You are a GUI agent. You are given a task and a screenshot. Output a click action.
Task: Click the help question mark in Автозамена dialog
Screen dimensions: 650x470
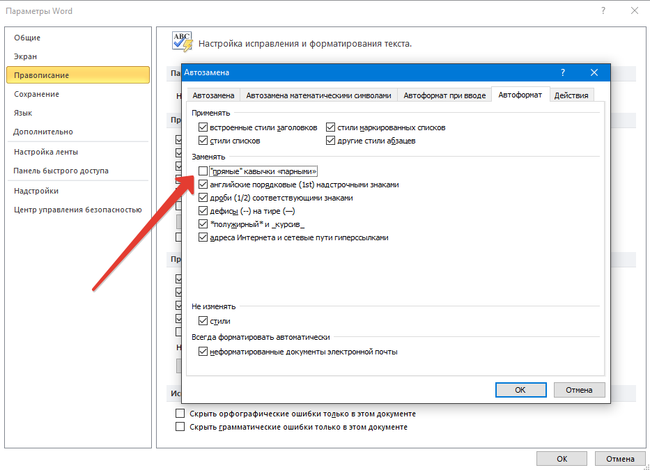click(x=562, y=72)
